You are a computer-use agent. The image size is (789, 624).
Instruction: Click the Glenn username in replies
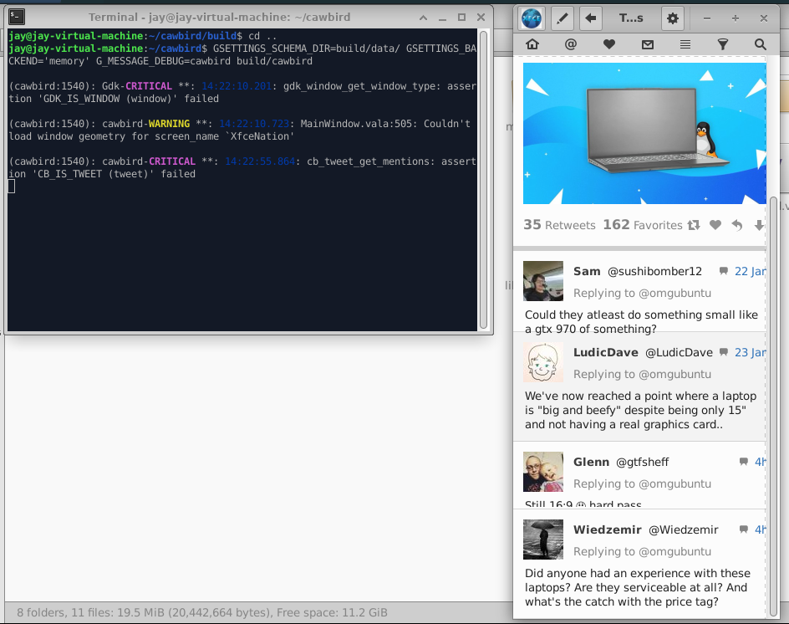point(591,462)
